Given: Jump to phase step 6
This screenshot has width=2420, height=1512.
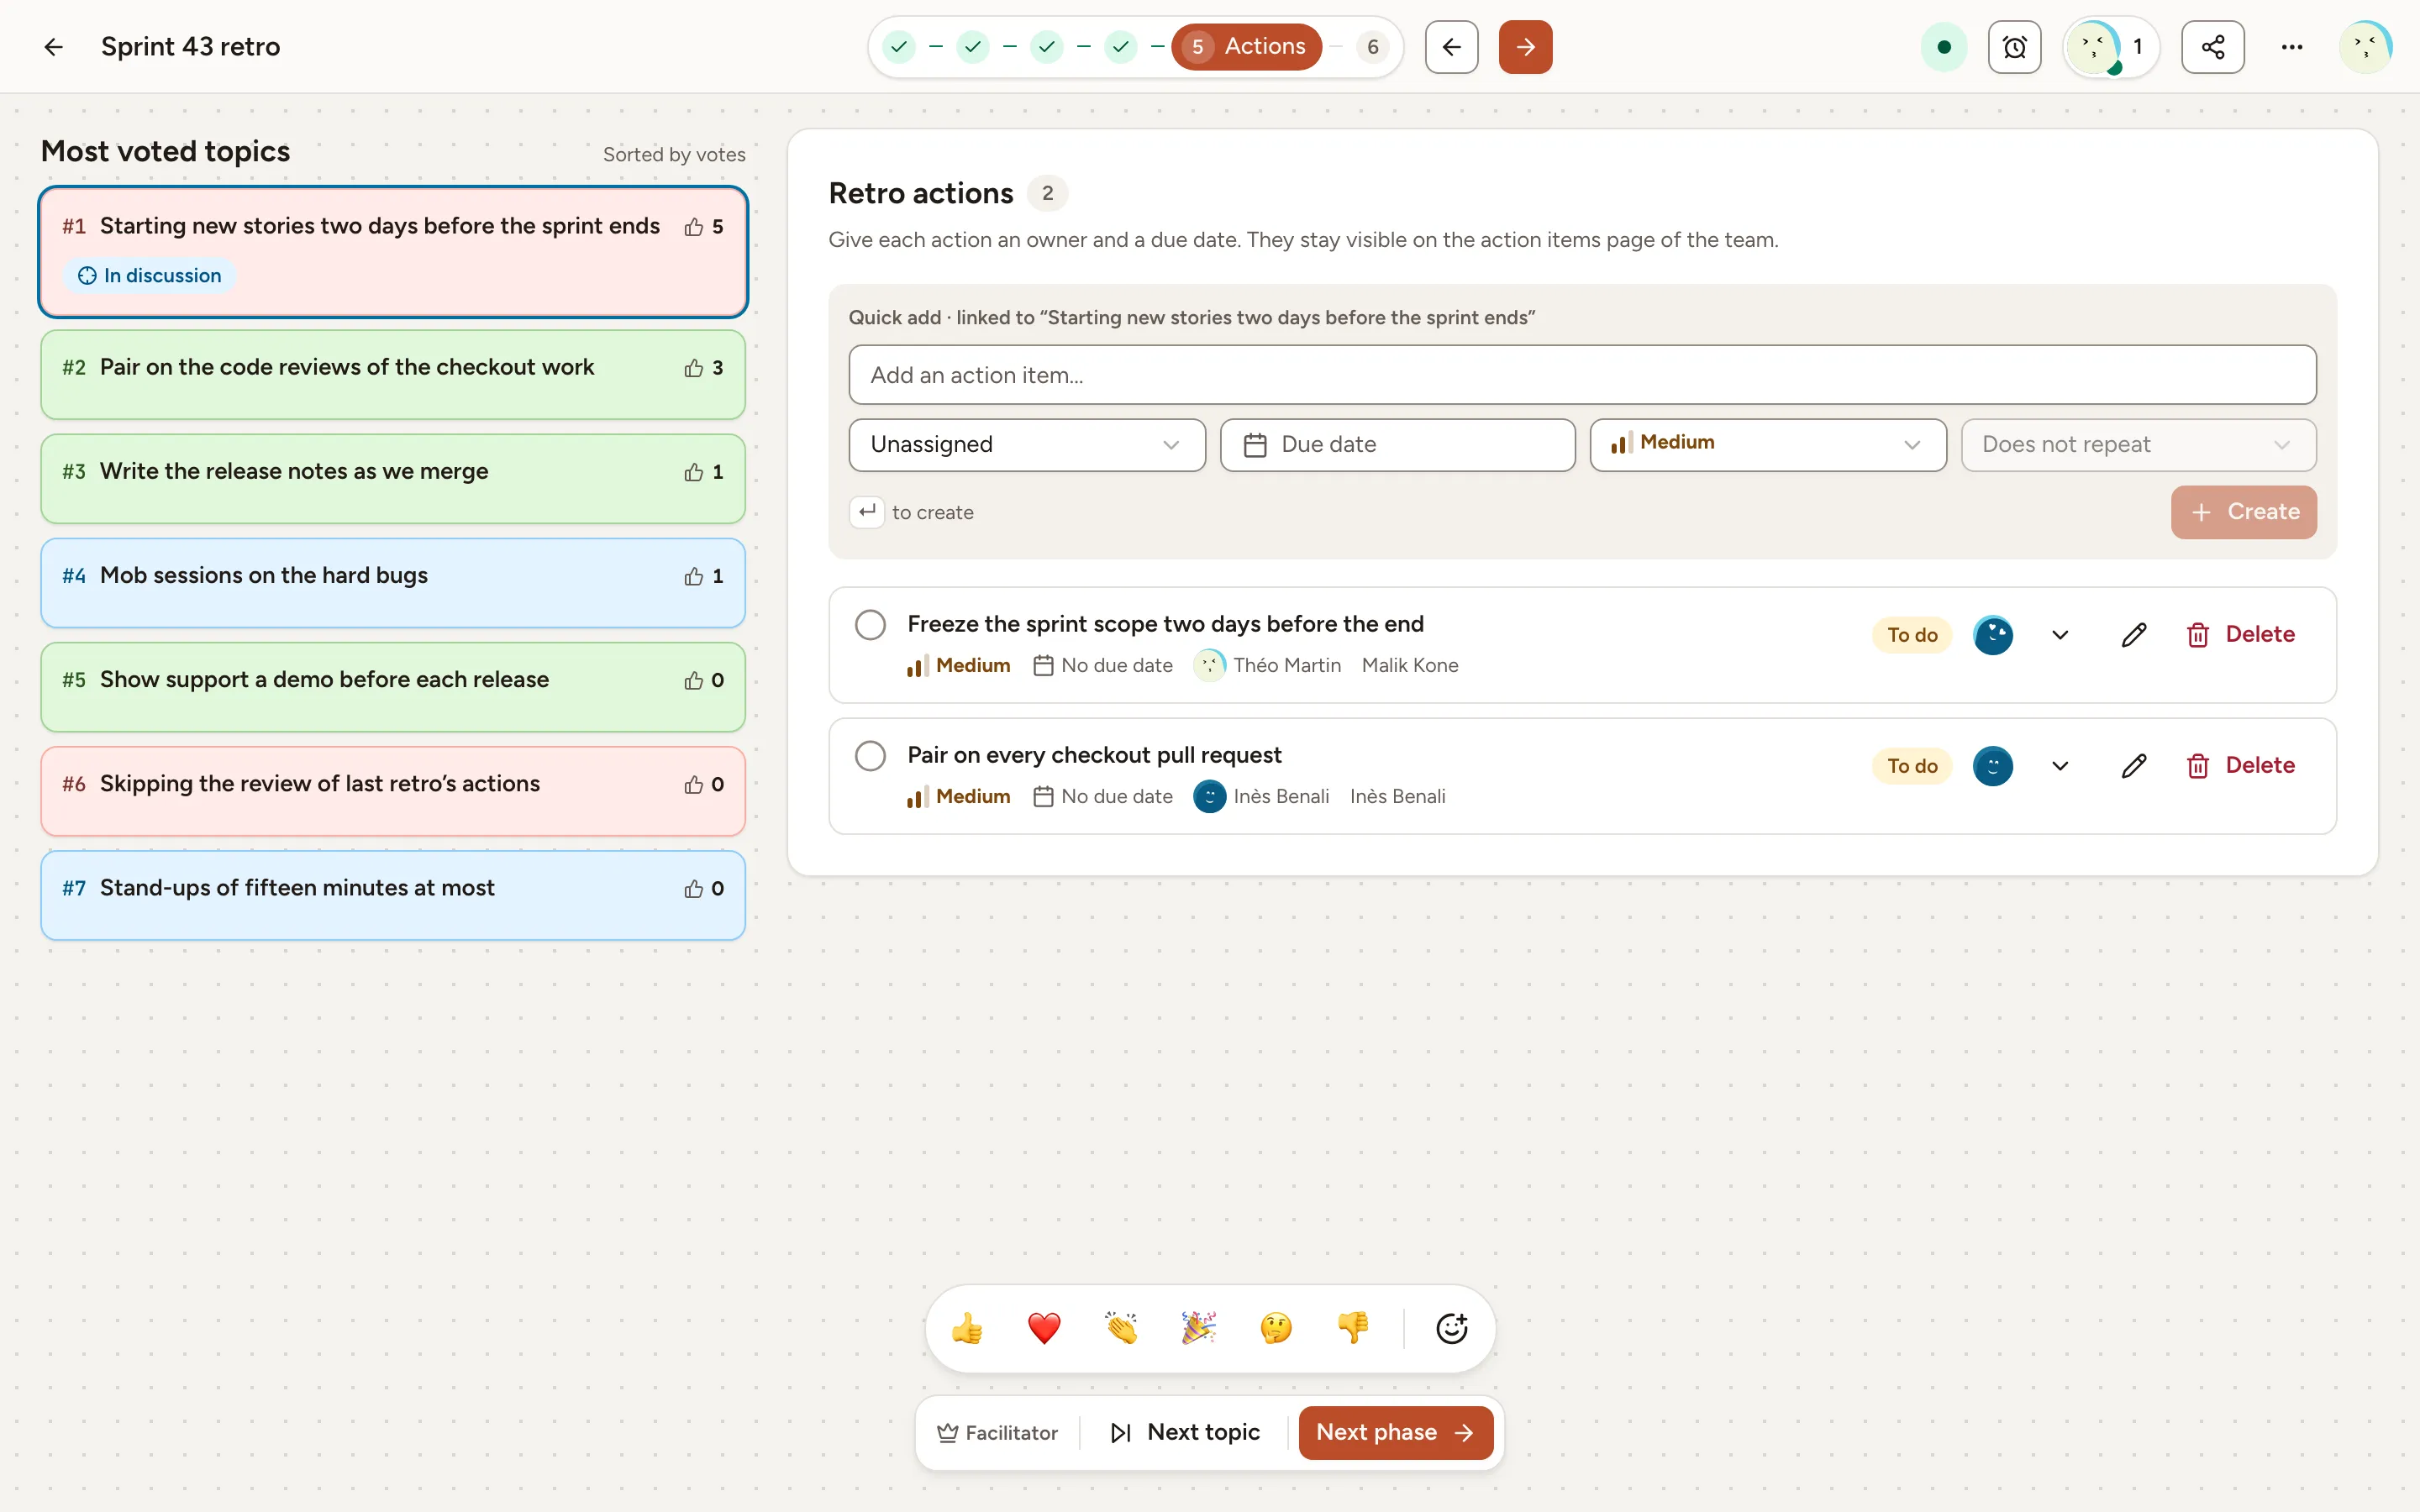Looking at the screenshot, I should (x=1372, y=47).
